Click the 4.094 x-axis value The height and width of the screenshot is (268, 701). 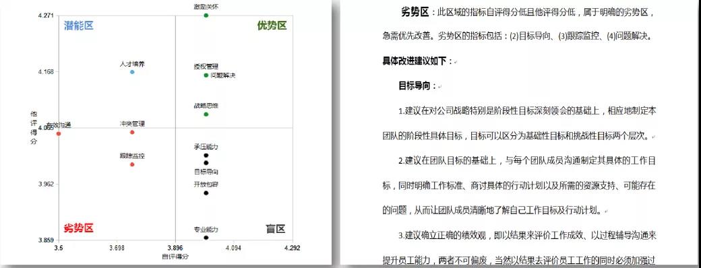233,247
